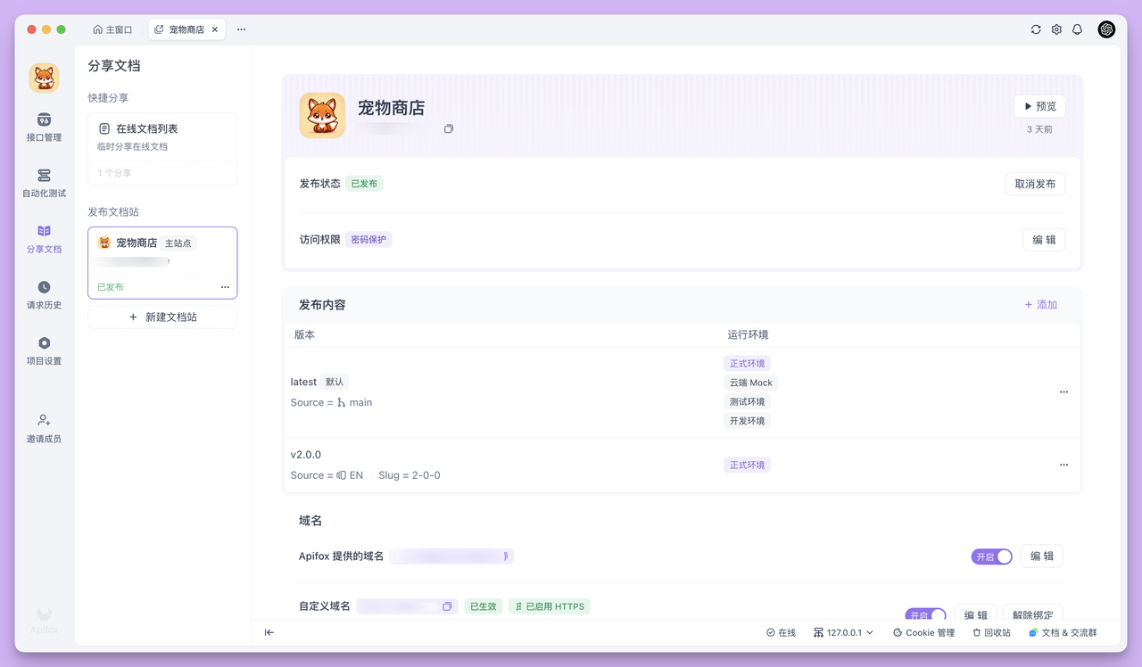The image size is (1142, 667).
Task: Click 开发环境 tag in latest row
Action: pos(747,421)
